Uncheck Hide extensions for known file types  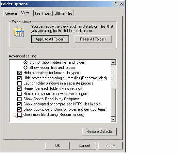pos(19,73)
